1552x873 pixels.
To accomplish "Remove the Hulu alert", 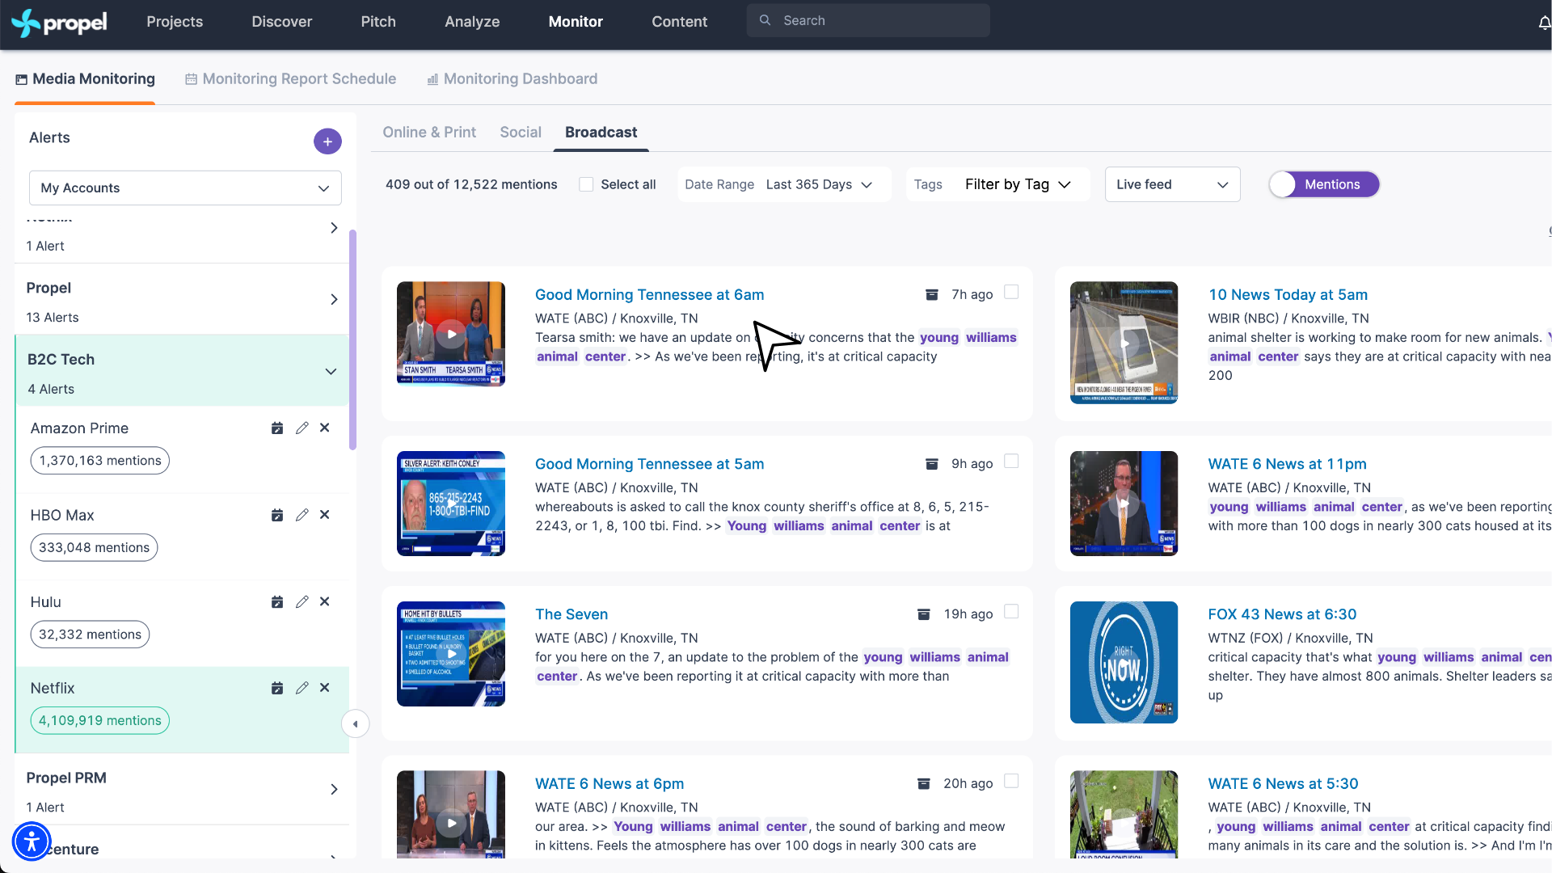I will pyautogui.click(x=325, y=601).
